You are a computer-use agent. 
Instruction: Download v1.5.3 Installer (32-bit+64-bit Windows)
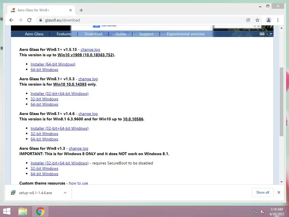pos(60,93)
